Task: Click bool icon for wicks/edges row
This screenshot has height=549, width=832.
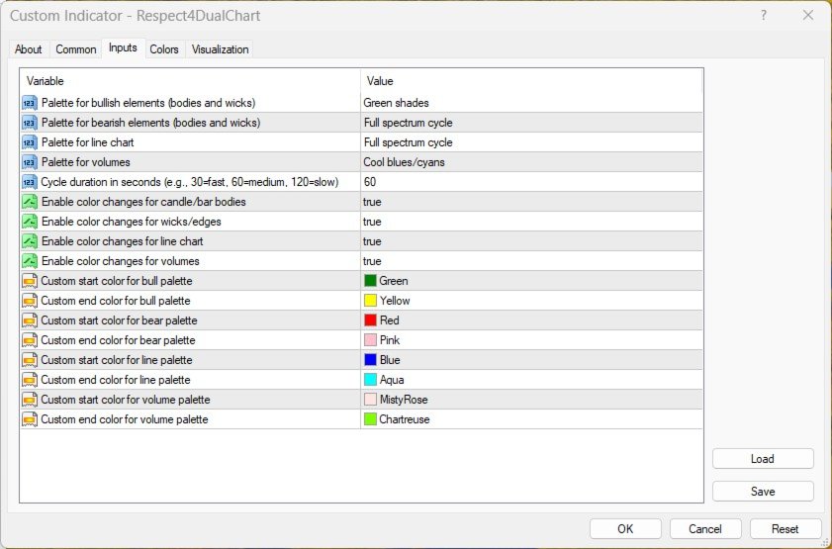Action: pos(30,222)
